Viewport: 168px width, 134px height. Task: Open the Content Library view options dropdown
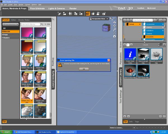click(159, 20)
